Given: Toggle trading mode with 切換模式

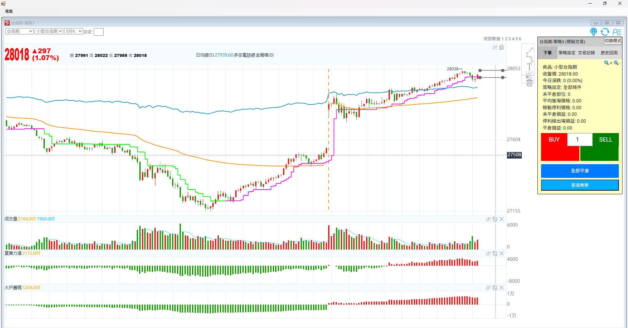Looking at the screenshot, I should (613, 41).
